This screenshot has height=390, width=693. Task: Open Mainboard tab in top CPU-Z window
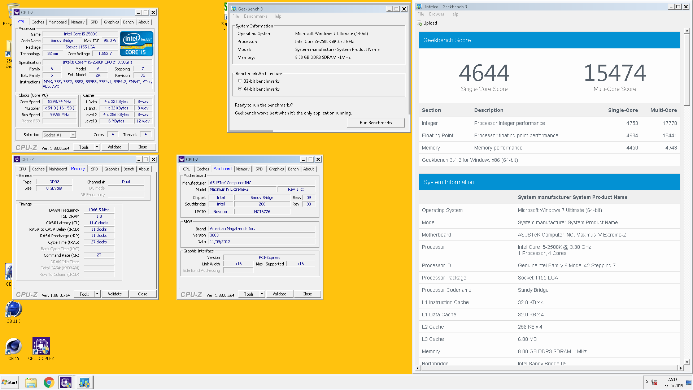pos(58,22)
